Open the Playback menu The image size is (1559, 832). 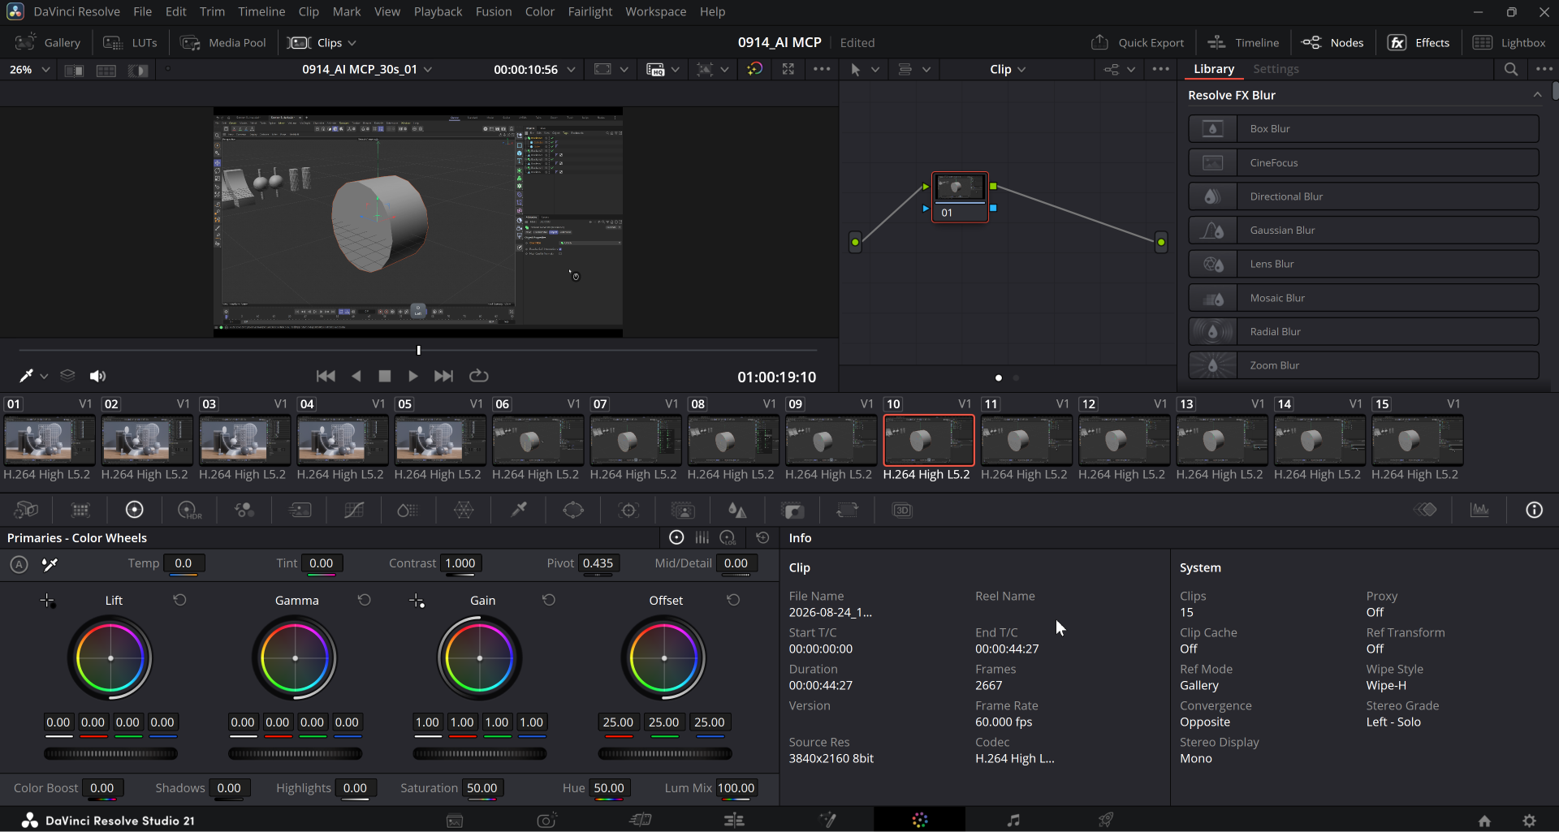pos(438,11)
